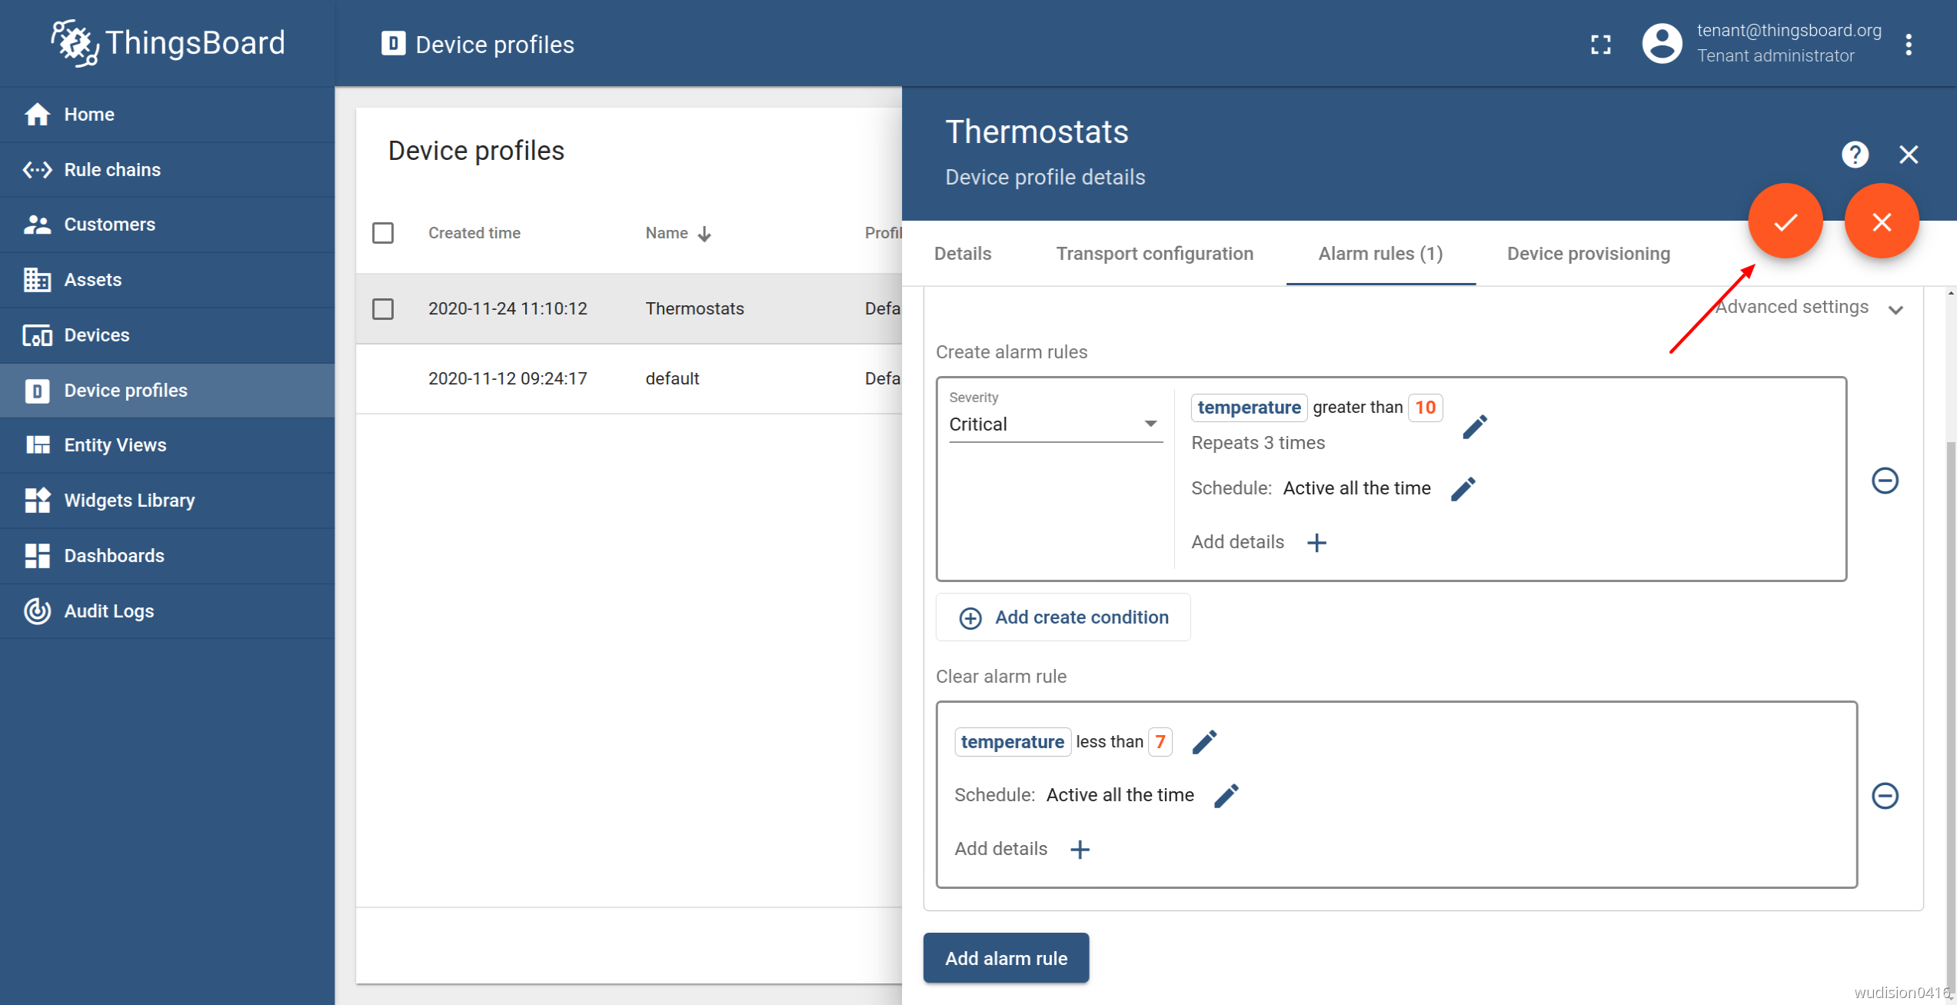This screenshot has height=1005, width=1957.
Task: Click Add create condition button
Action: coord(1063,617)
